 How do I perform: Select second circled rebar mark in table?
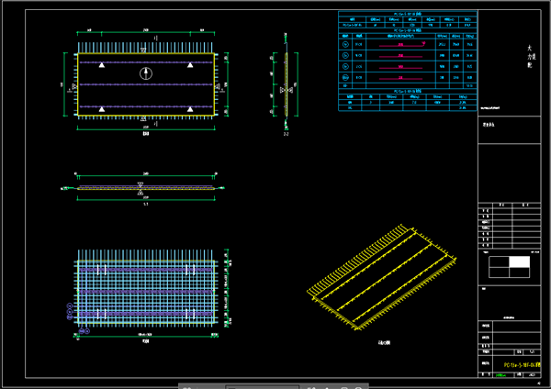pyautogui.click(x=345, y=55)
